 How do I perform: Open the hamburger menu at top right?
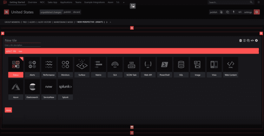[x=258, y=2]
